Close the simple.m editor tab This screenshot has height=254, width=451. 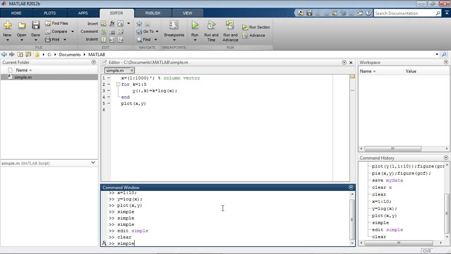coord(132,70)
